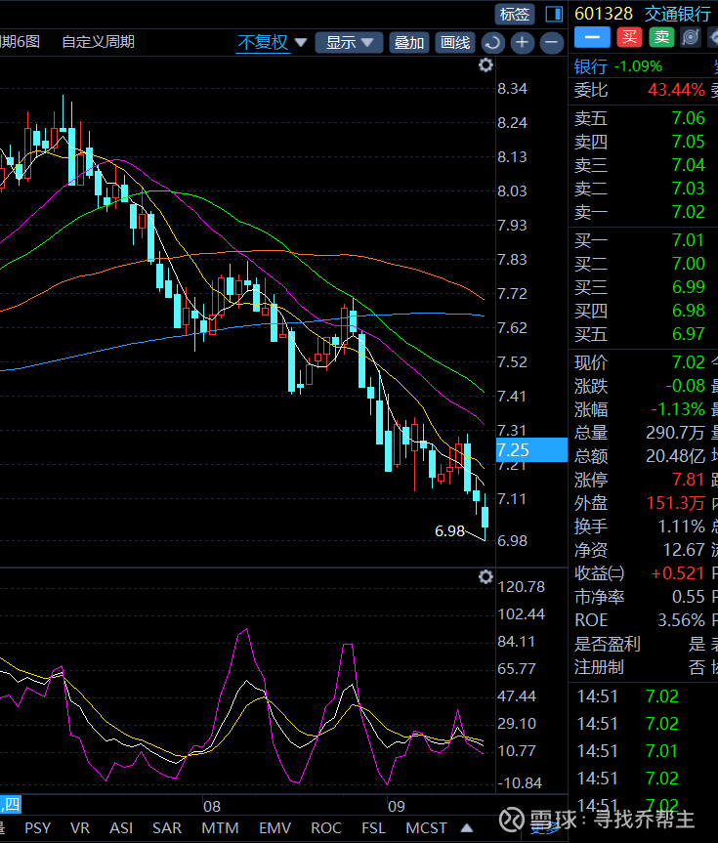Click 卖四 price 7.05

pos(689,142)
